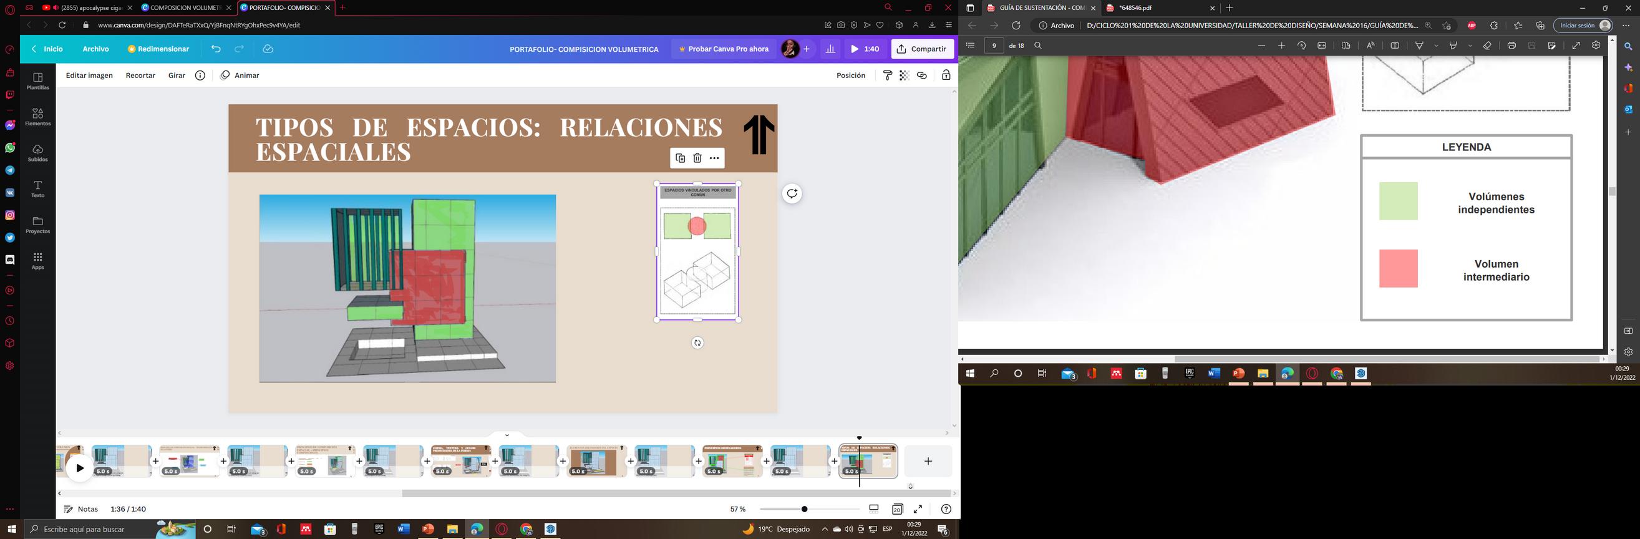The height and width of the screenshot is (539, 1640).
Task: Open Elementos panel in Canva sidebar
Action: tap(37, 117)
